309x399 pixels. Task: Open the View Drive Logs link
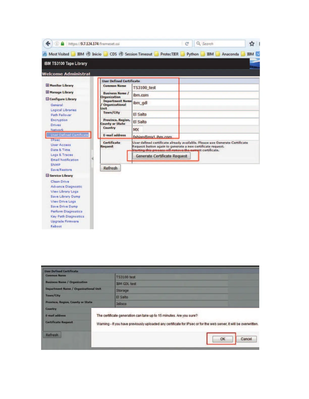(63, 202)
